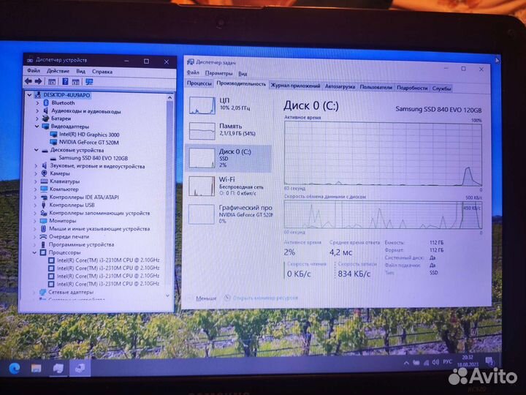
Task: Open Файл menu in Device Manager
Action: pos(34,70)
